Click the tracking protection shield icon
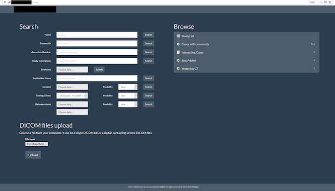This screenshot has width=335, height=191. coord(4,2)
